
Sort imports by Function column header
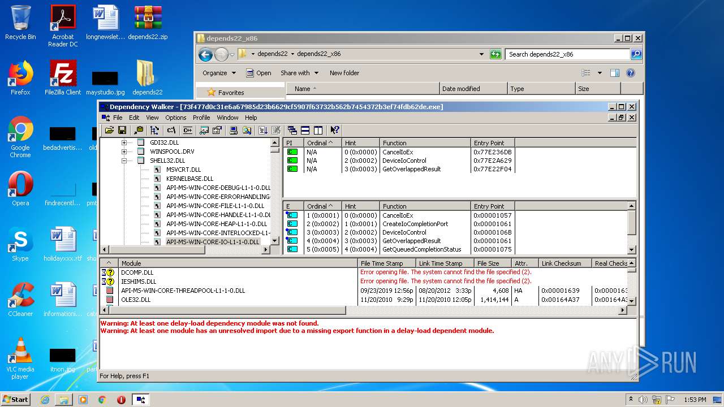tap(425, 143)
